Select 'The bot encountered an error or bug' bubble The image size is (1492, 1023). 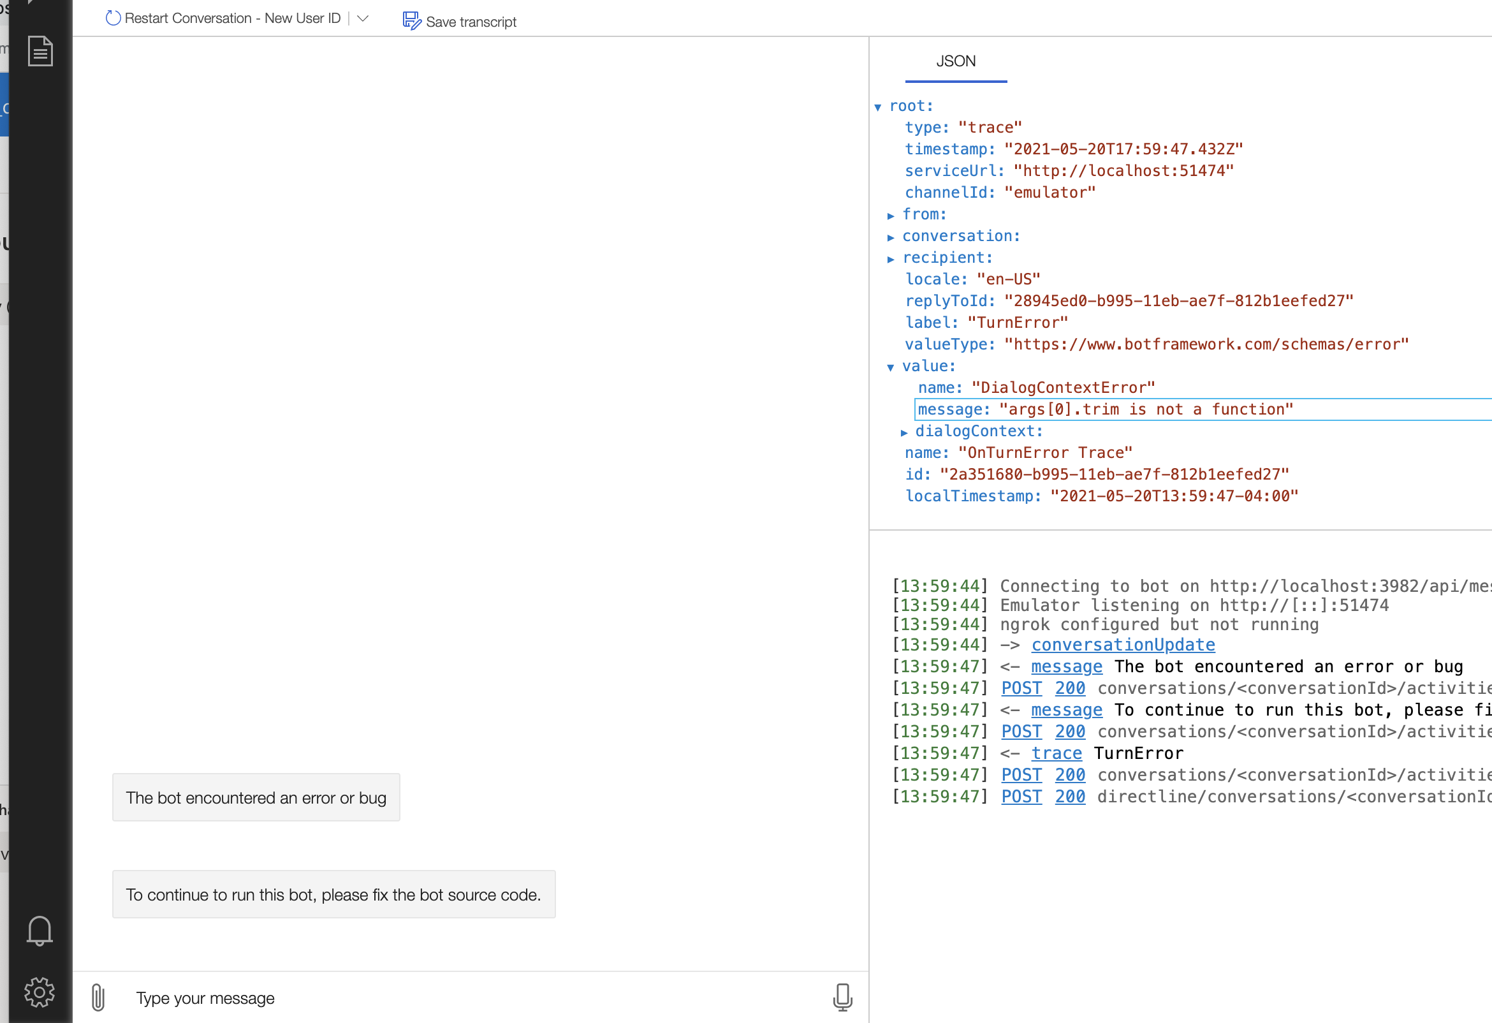(x=256, y=798)
